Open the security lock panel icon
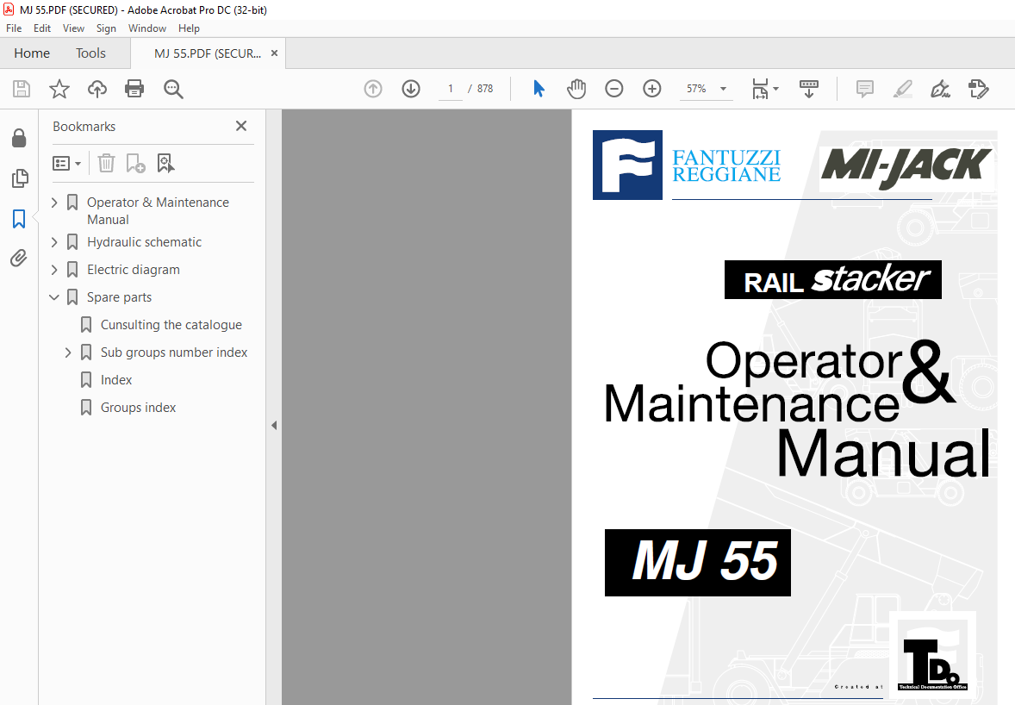Screen dimensions: 1015x705 20,138
